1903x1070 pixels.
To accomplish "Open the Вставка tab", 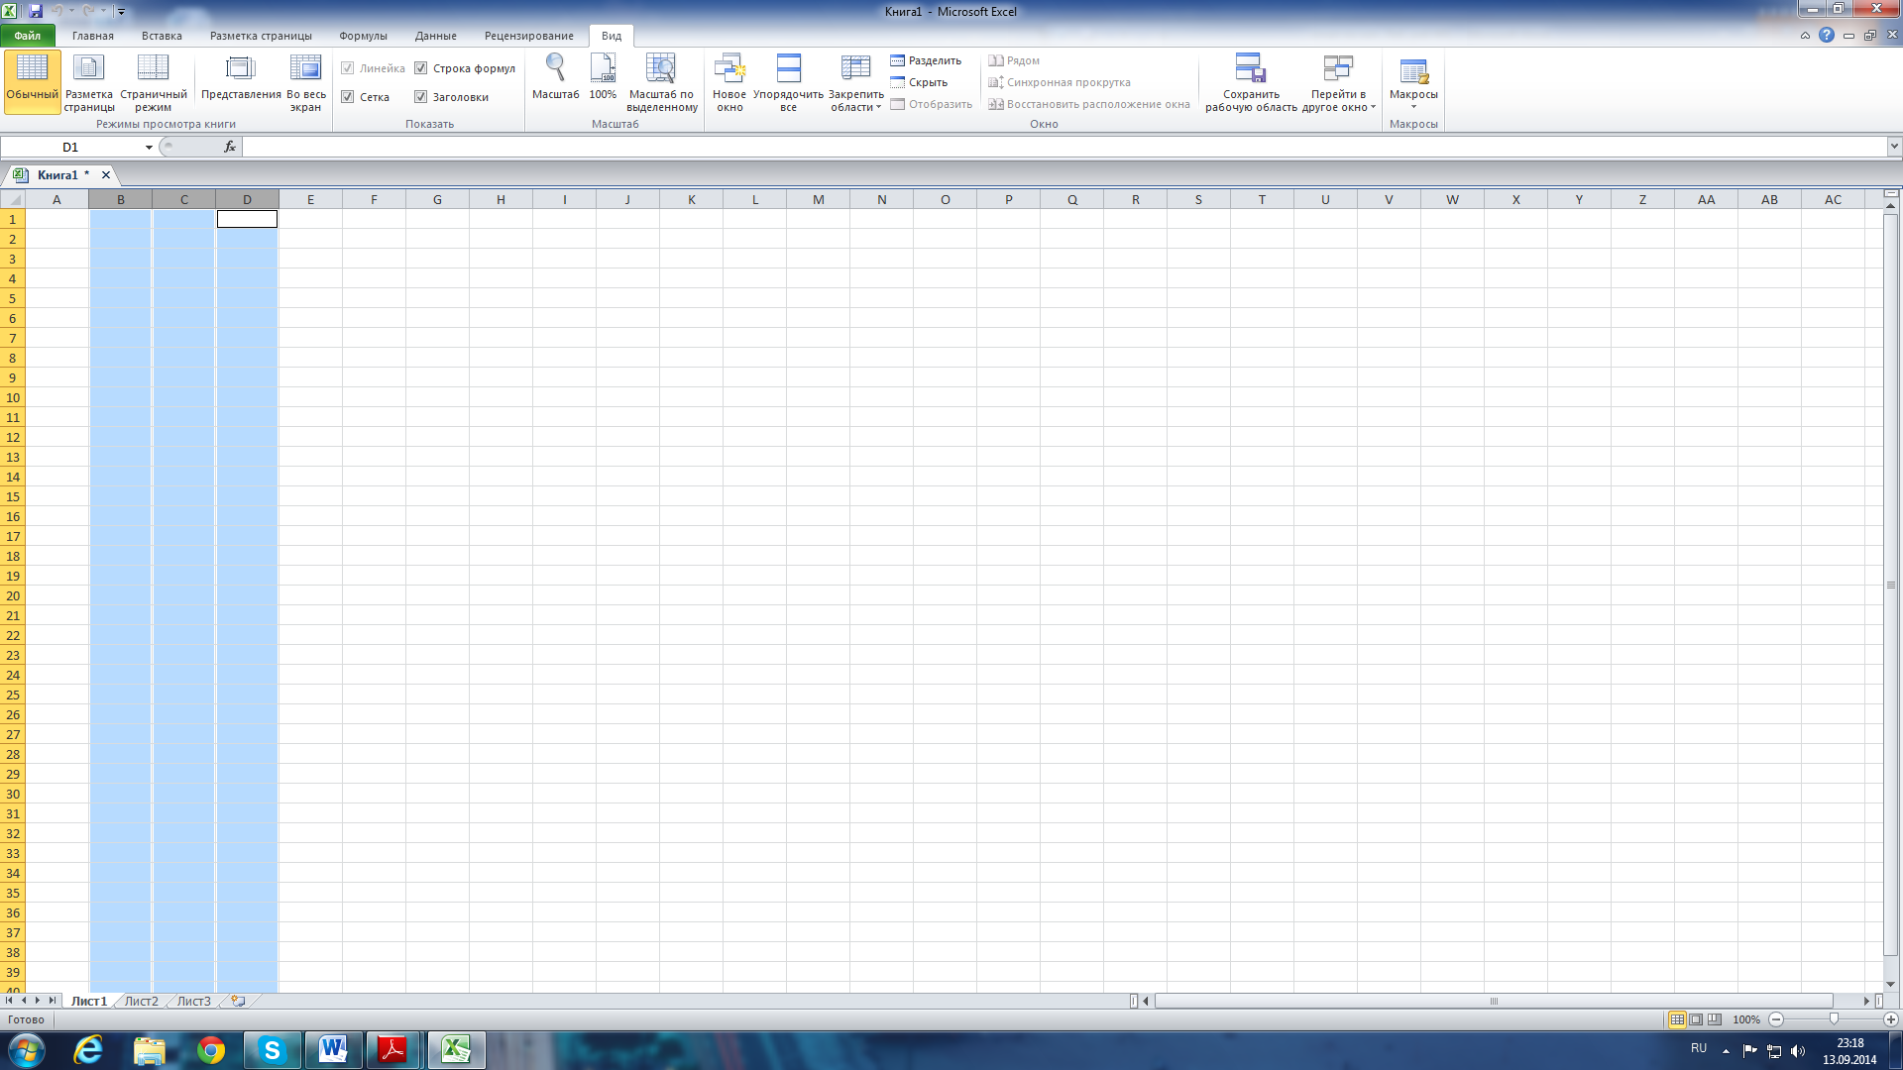I will pyautogui.click(x=162, y=36).
